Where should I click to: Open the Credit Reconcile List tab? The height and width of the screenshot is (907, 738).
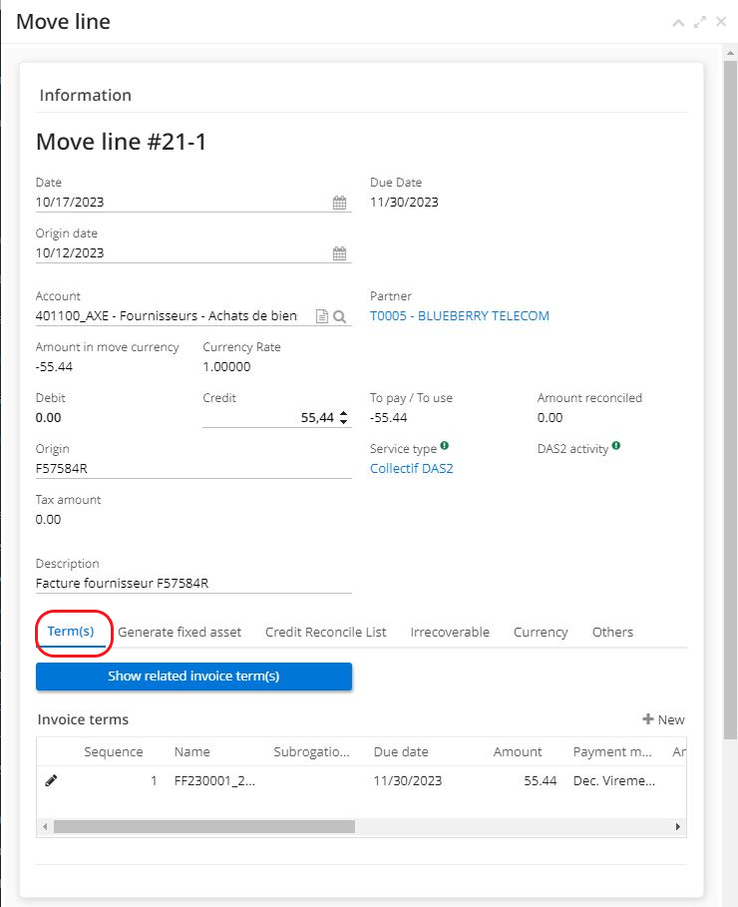[325, 632]
